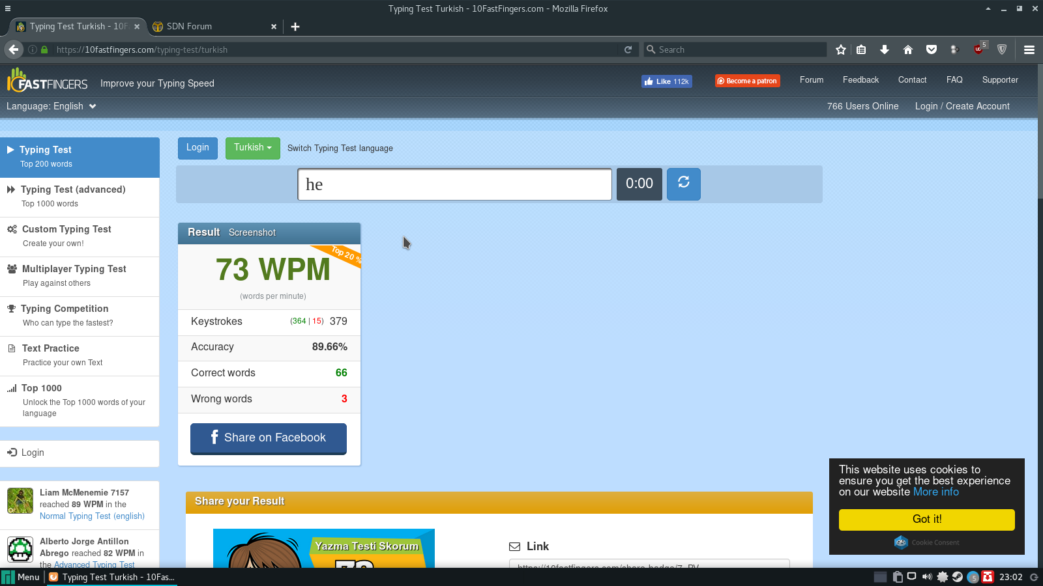
Task: Click the Typing Test Turkish taskbar window entry
Action: click(111, 577)
